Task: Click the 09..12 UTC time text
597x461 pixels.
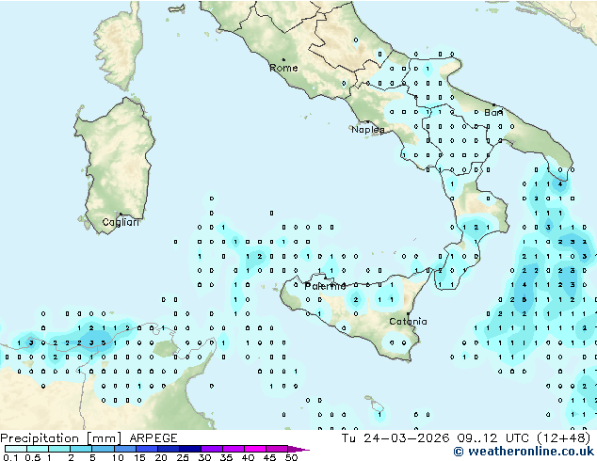Action: point(493,438)
